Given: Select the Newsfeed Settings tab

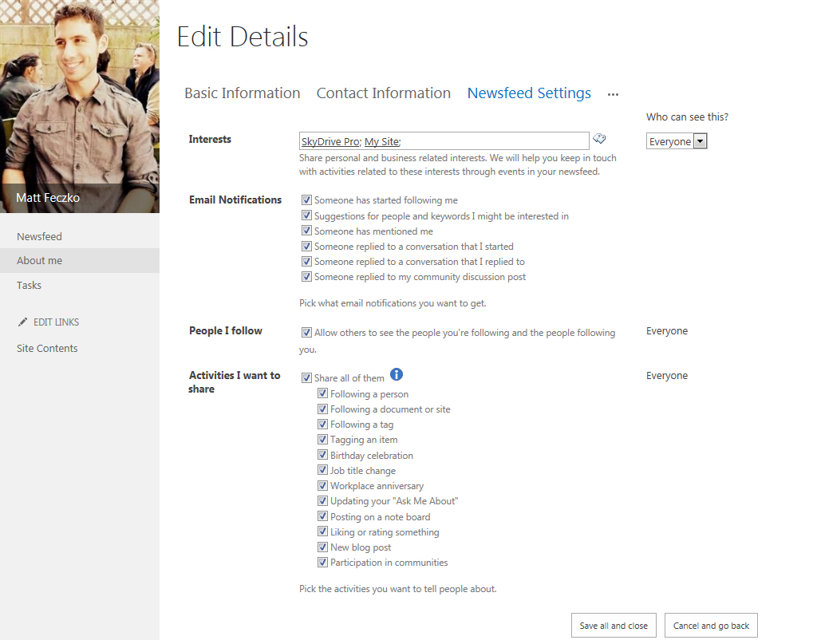Looking at the screenshot, I should [529, 93].
